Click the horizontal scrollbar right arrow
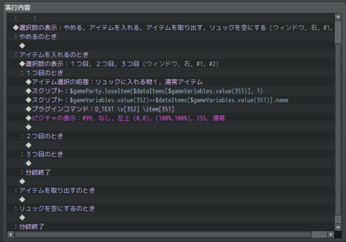The height and width of the screenshot is (242, 346). 330,234
